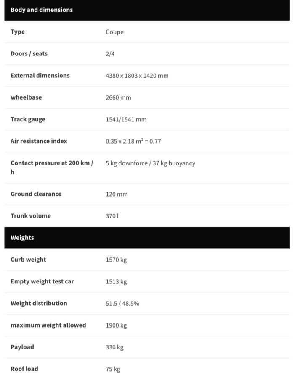Select the External dimensions label
The image size is (300, 378).
point(40,76)
